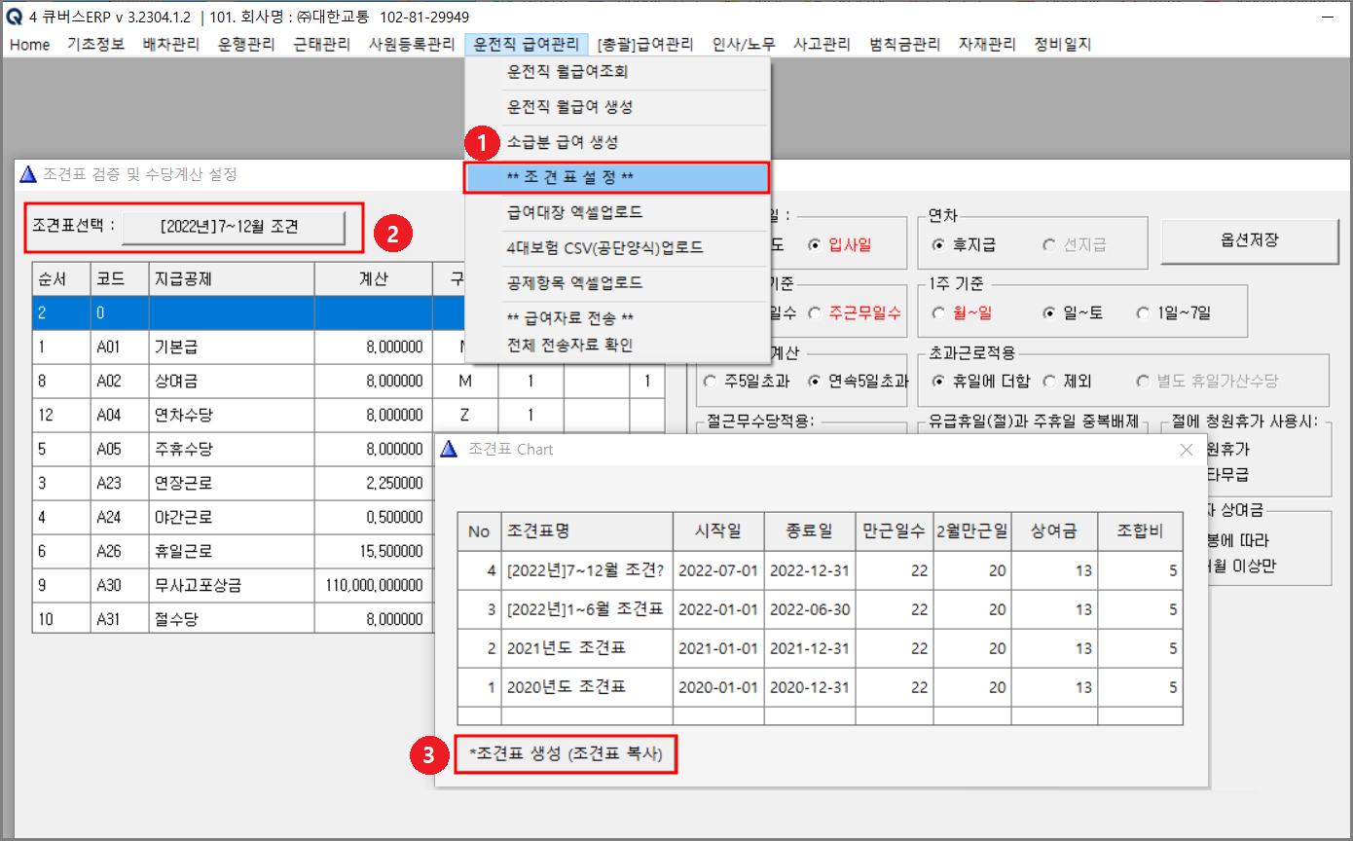The image size is (1353, 841).
Task: Click the 계산 column header
Action: [374, 278]
